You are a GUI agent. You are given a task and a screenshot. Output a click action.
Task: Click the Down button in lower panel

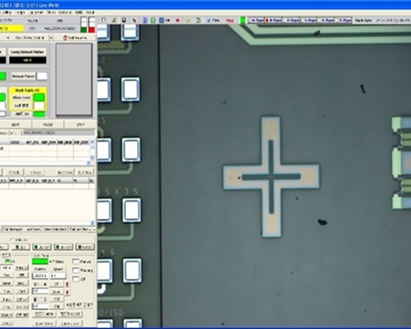pos(57,292)
